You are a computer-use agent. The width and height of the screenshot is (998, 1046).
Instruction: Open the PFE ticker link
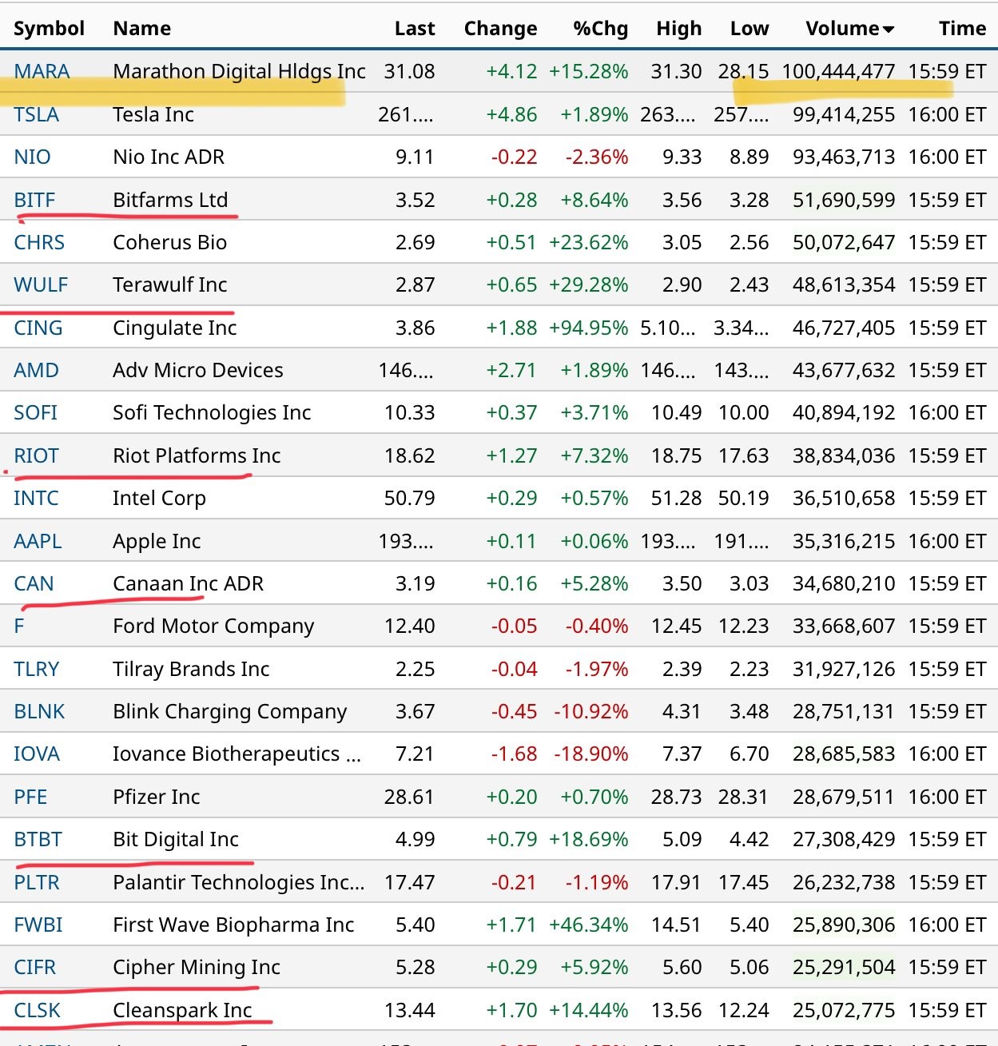coord(30,797)
